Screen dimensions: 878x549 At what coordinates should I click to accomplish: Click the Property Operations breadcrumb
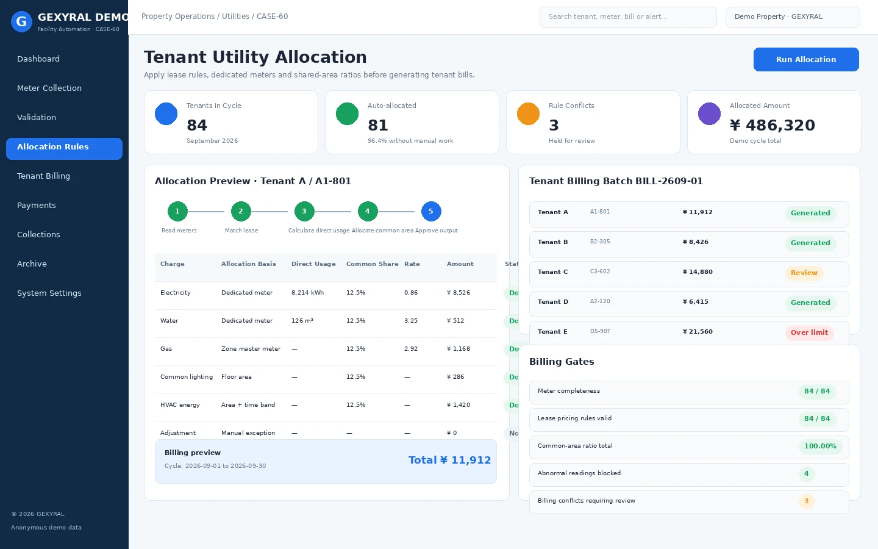tap(178, 16)
